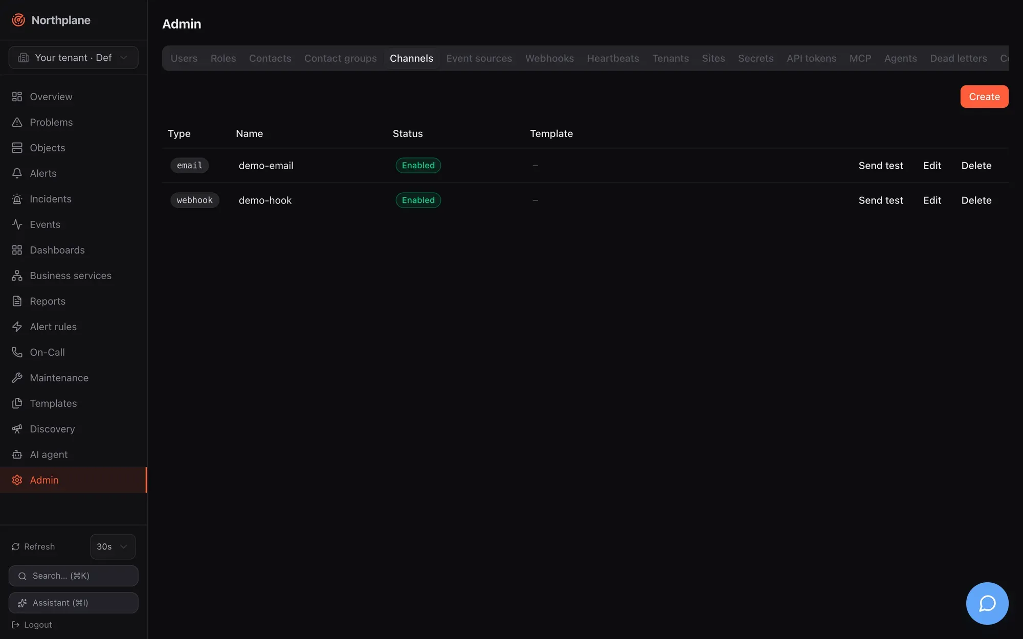The height and width of the screenshot is (639, 1023).
Task: Open the blue chat bubble widget
Action: coord(987,604)
